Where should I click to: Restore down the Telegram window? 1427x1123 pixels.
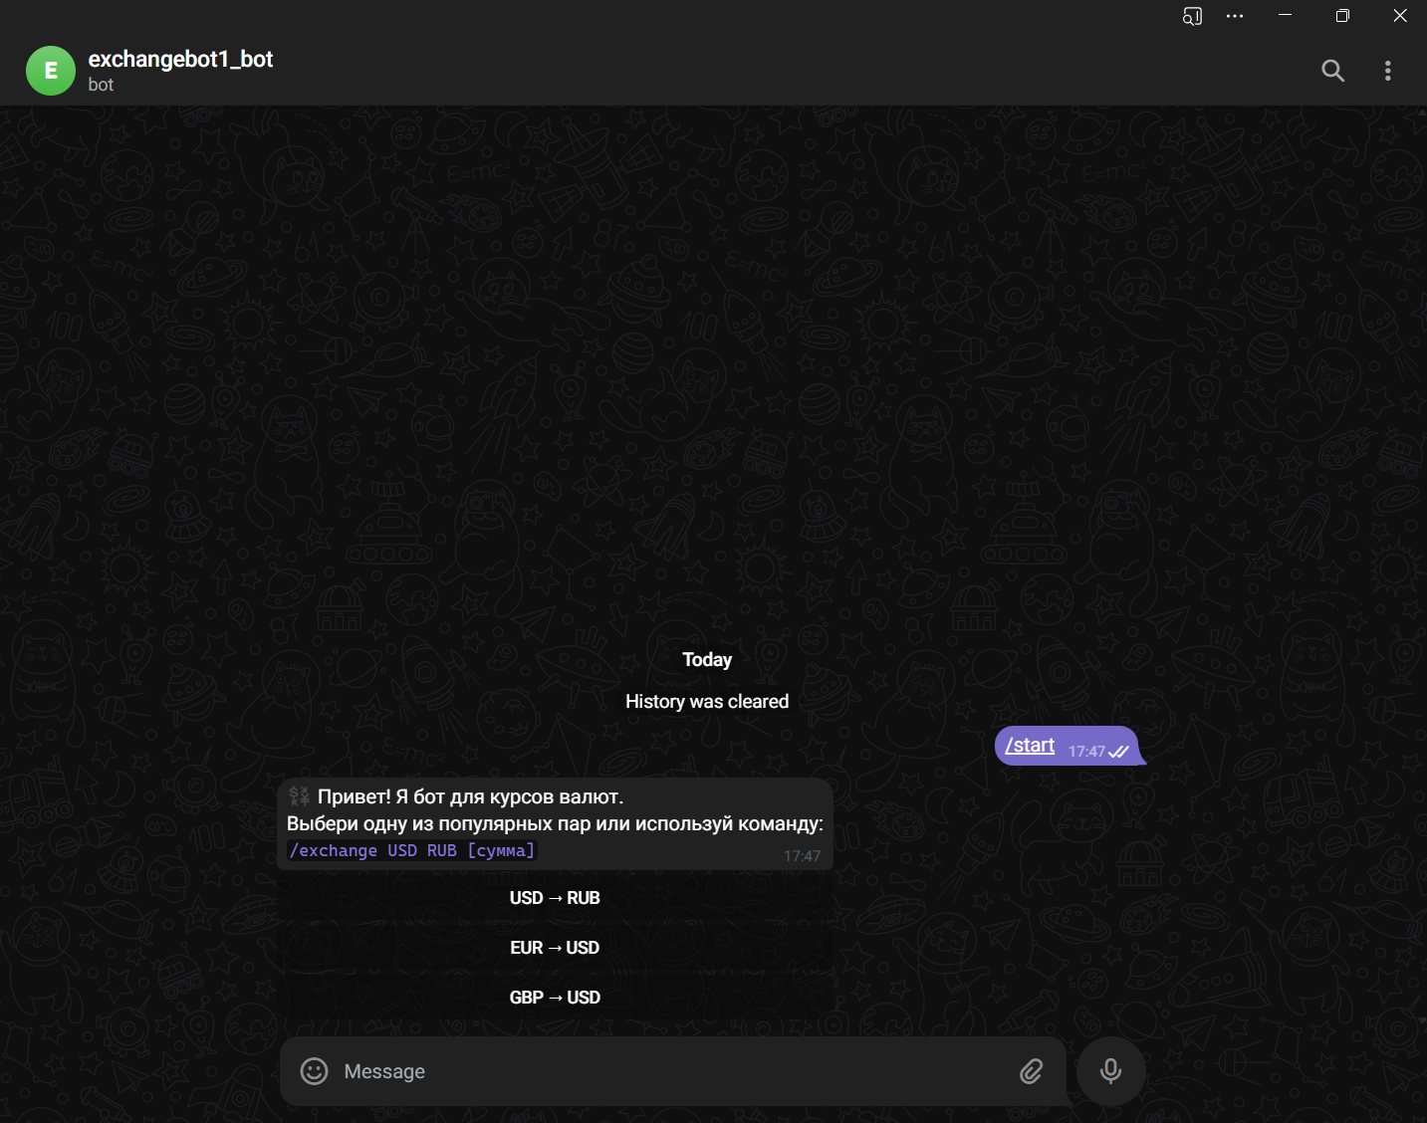click(1342, 16)
